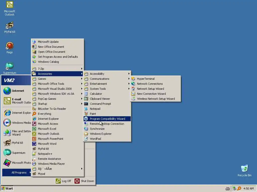Expand the Microsoft Office Tools submenu arrow

(x=82, y=84)
